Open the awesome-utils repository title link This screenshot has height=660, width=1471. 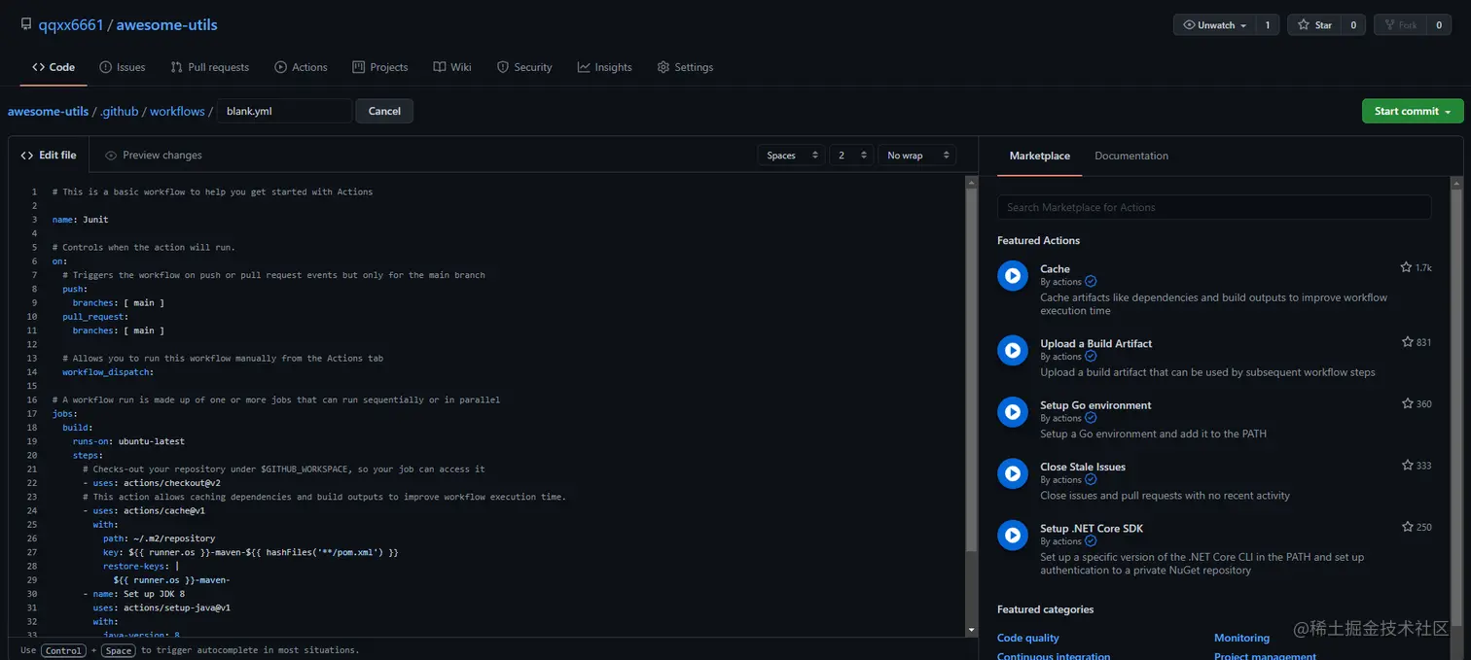click(166, 25)
